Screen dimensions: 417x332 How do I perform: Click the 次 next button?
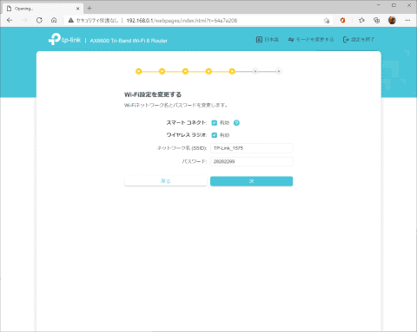click(251, 181)
